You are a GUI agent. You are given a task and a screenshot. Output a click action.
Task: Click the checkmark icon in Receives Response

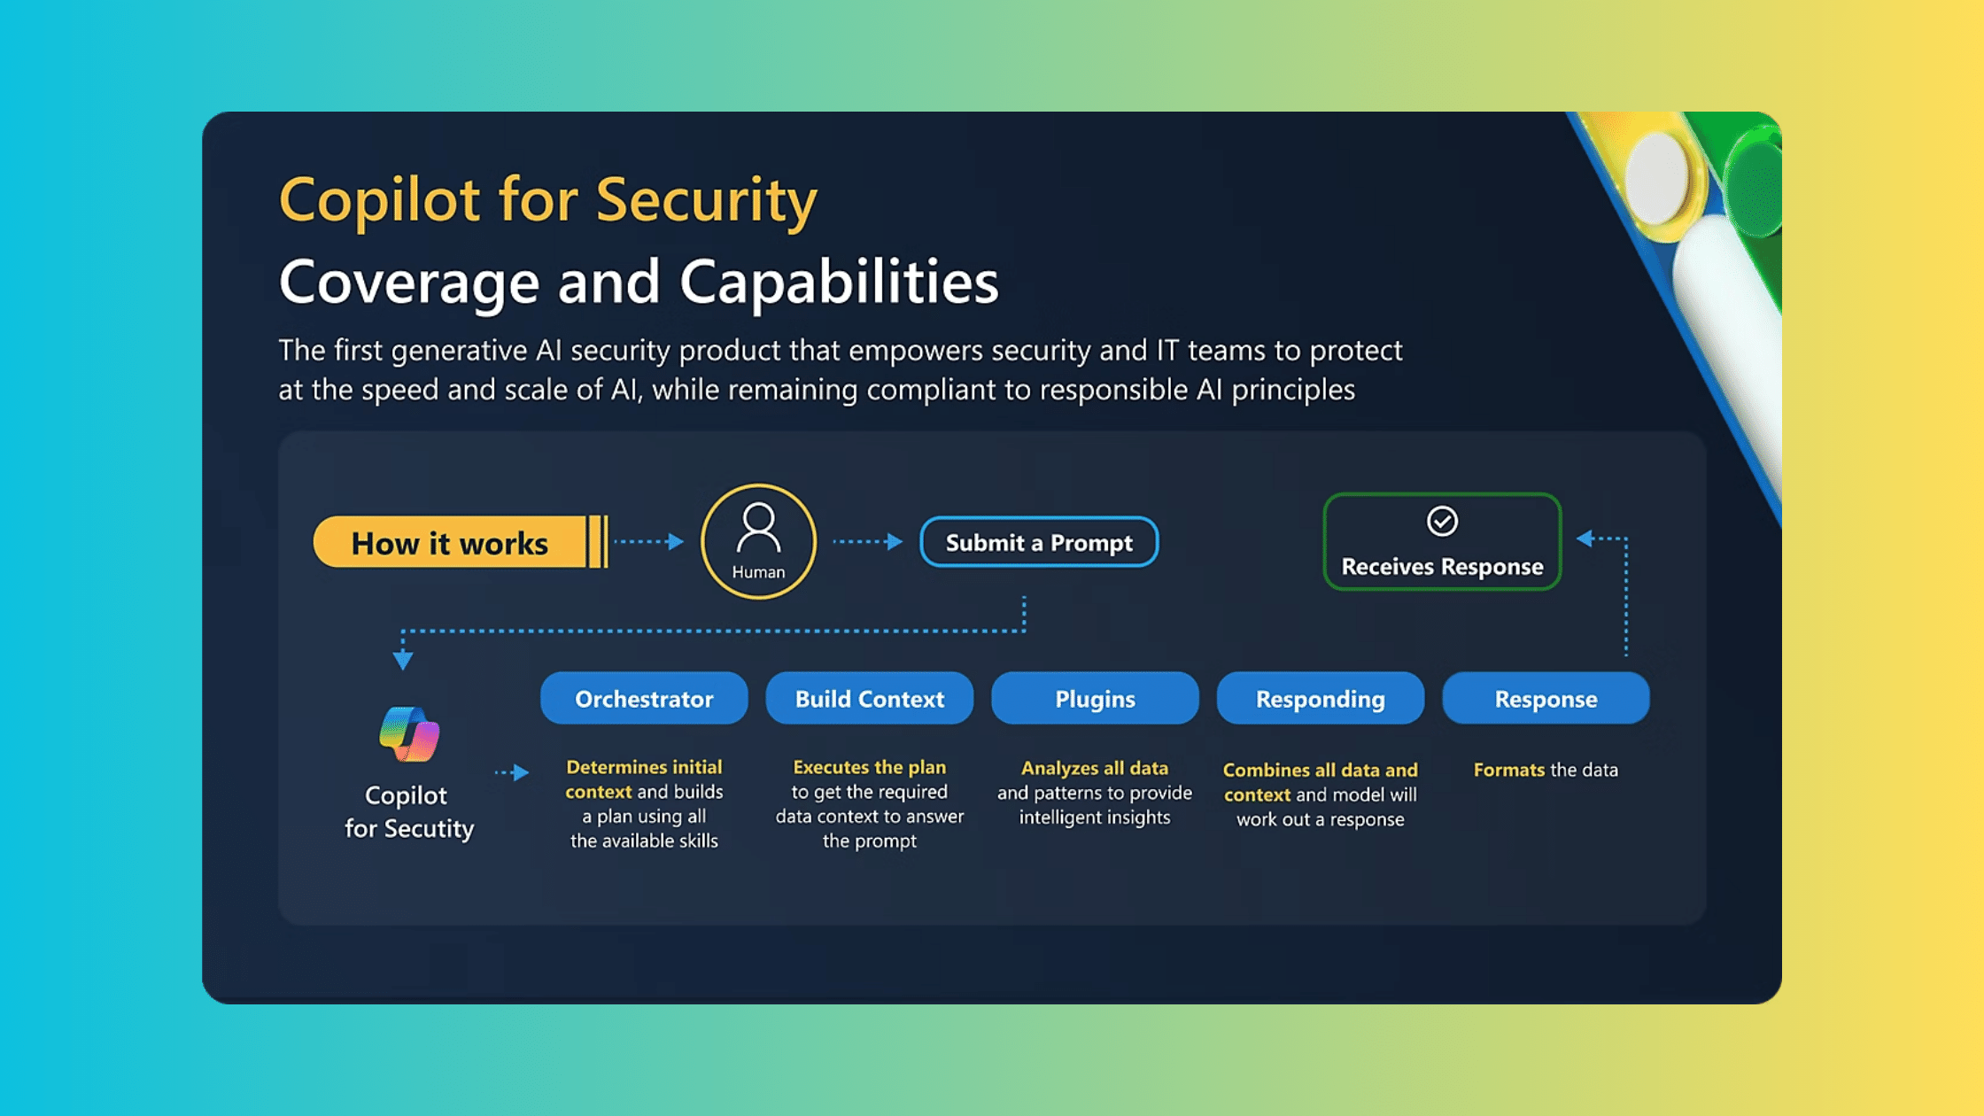point(1440,521)
